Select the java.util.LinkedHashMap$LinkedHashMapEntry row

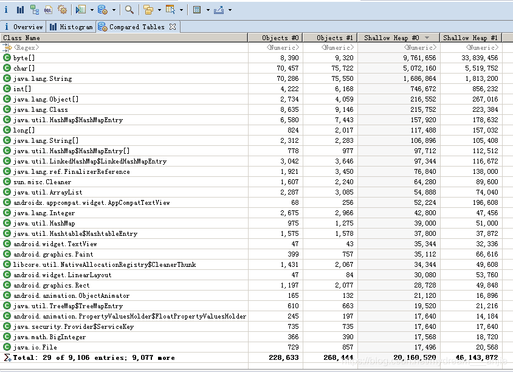click(x=251, y=161)
